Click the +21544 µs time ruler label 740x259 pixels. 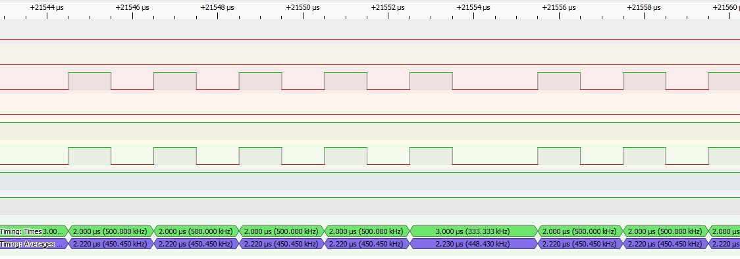click(x=47, y=7)
